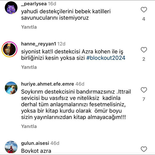Click Yanıtla under _pearlysea's comment
Image resolution: width=155 pixels, height=155 pixels.
(x=29, y=27)
